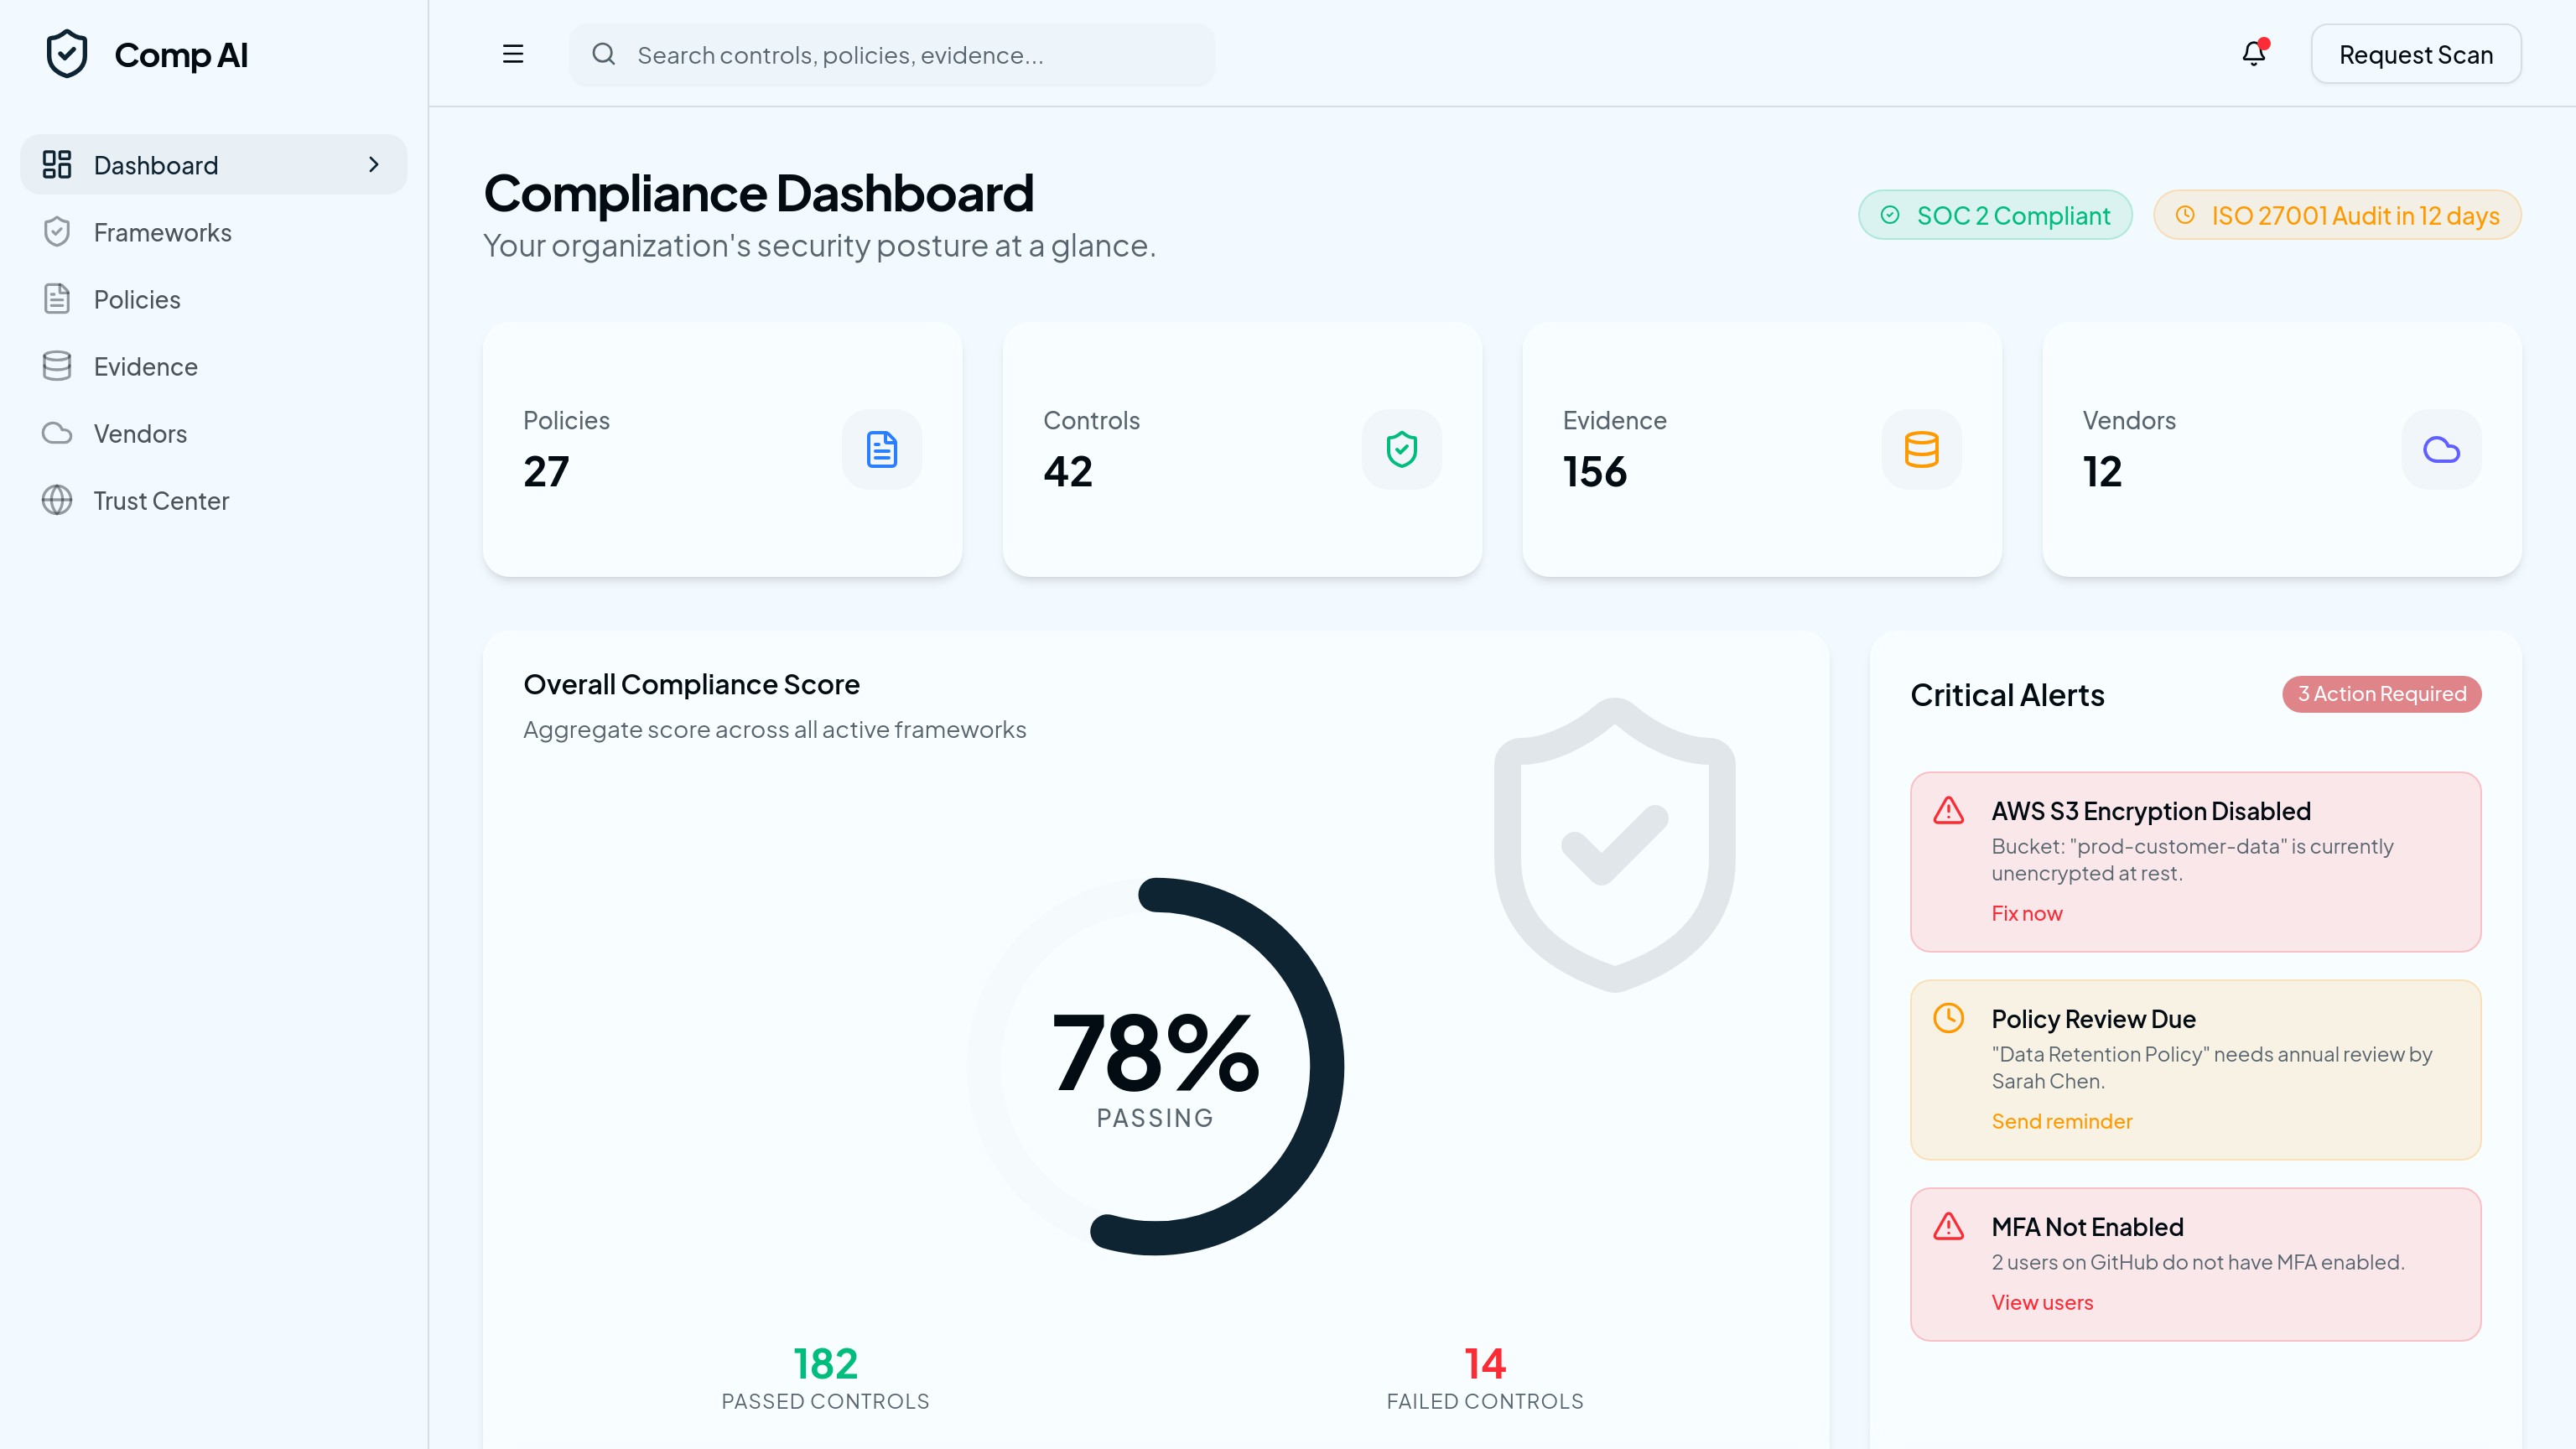The image size is (2576, 1449).
Task: Click the notification bell icon
Action: (x=2253, y=54)
